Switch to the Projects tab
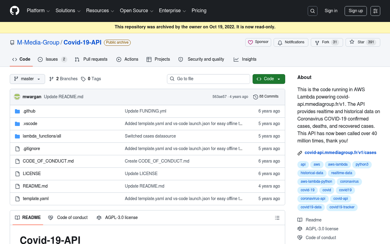This screenshot has height=244, width=390. point(158,59)
